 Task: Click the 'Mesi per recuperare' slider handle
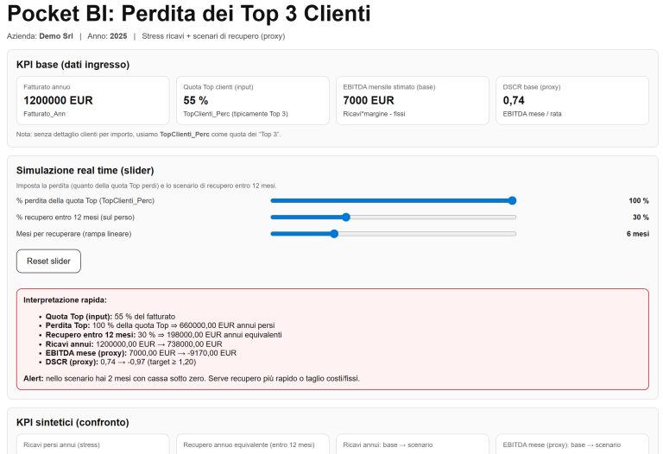tap(333, 233)
